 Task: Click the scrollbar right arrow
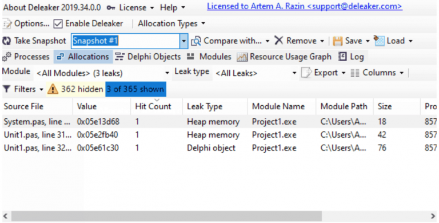click(x=433, y=216)
